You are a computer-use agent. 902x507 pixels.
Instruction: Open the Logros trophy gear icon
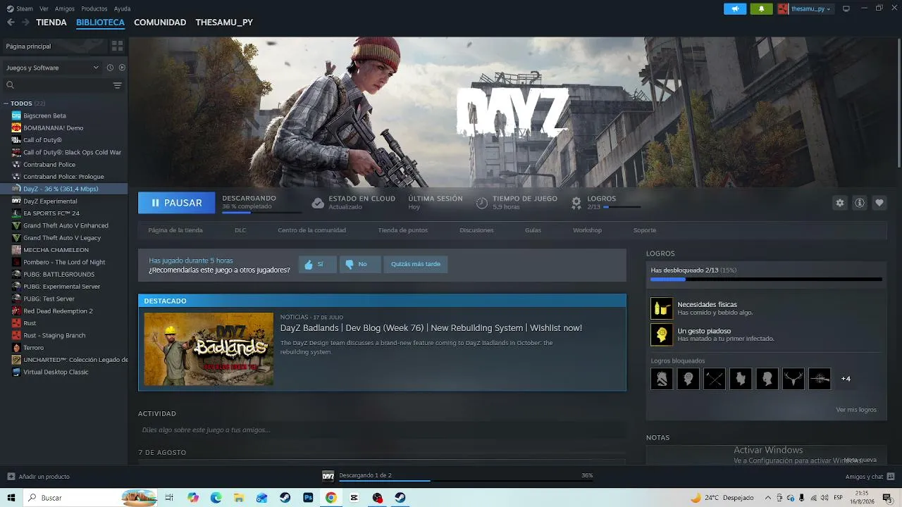(x=576, y=203)
